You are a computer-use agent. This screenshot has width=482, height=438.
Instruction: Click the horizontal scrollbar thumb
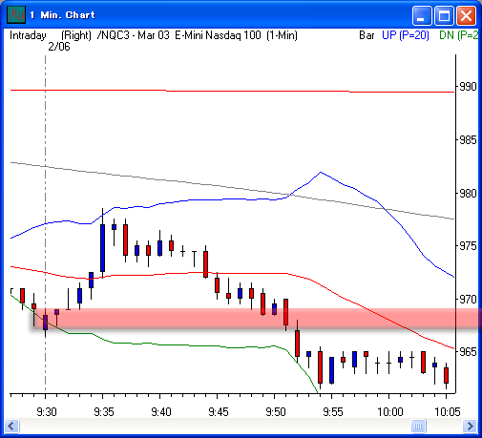coord(418,426)
